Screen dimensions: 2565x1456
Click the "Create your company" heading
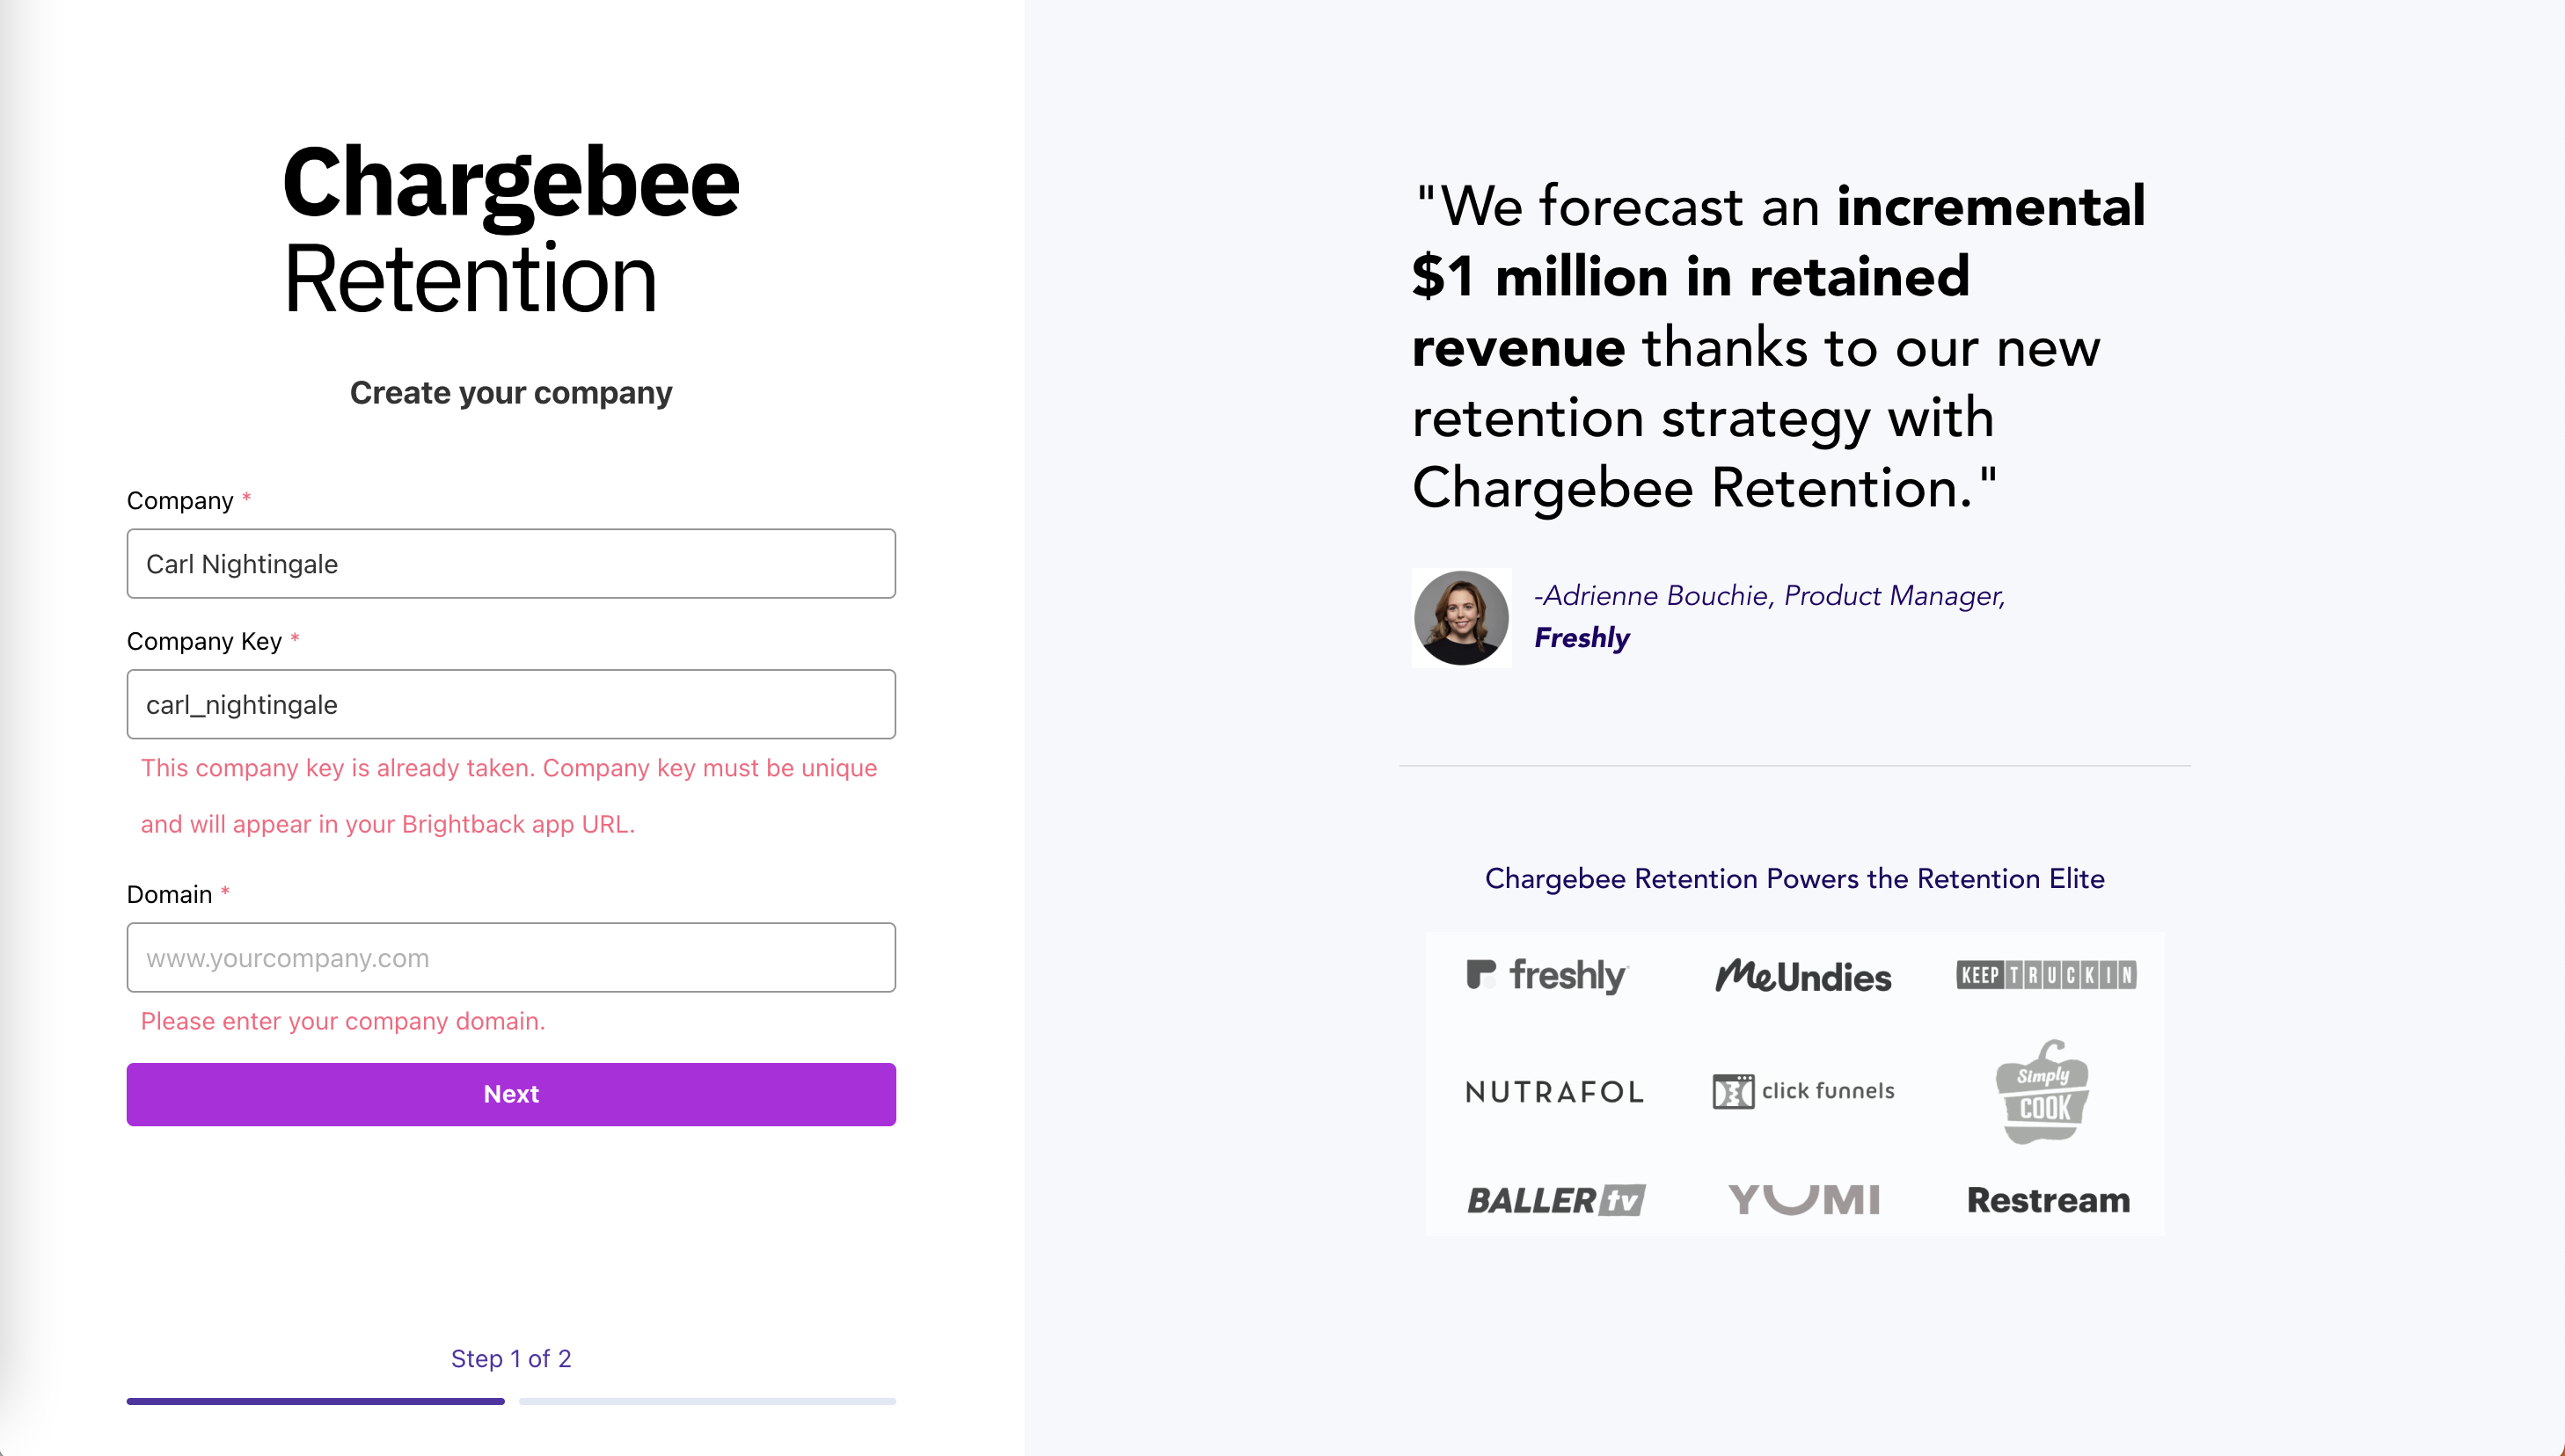tap(511, 393)
